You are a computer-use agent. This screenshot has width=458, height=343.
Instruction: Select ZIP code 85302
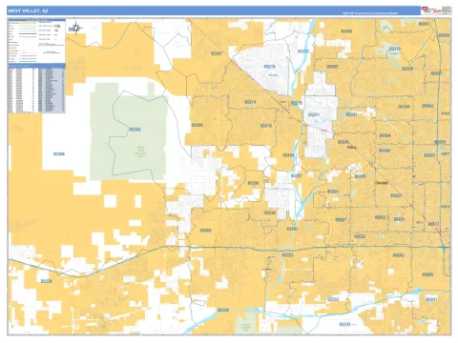pos(385,151)
